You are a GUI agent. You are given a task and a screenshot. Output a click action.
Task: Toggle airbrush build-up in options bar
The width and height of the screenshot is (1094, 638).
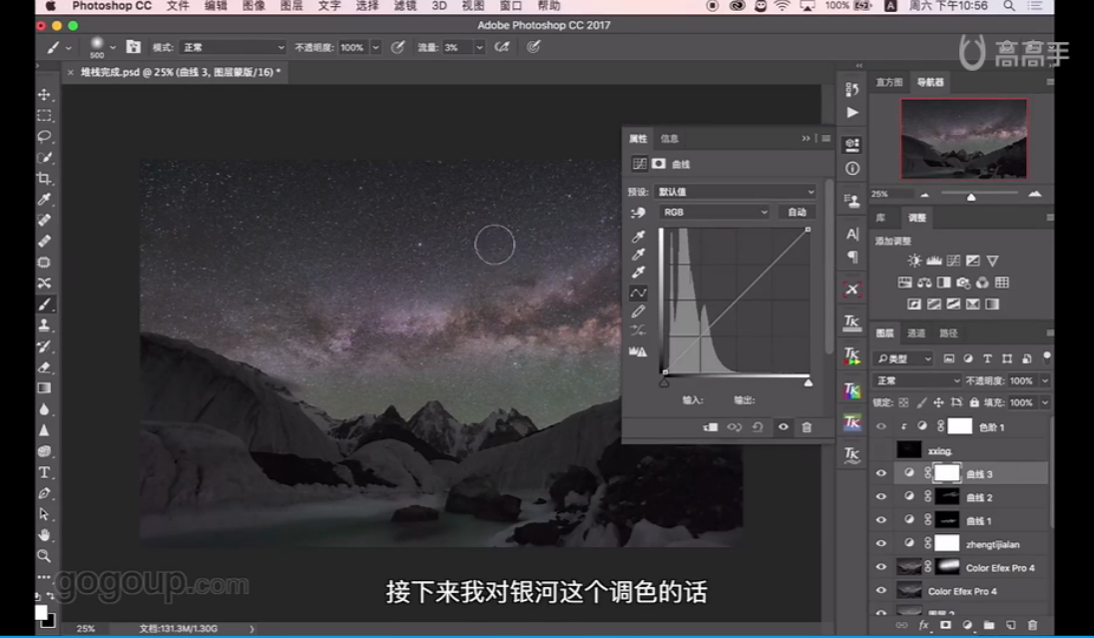502,47
